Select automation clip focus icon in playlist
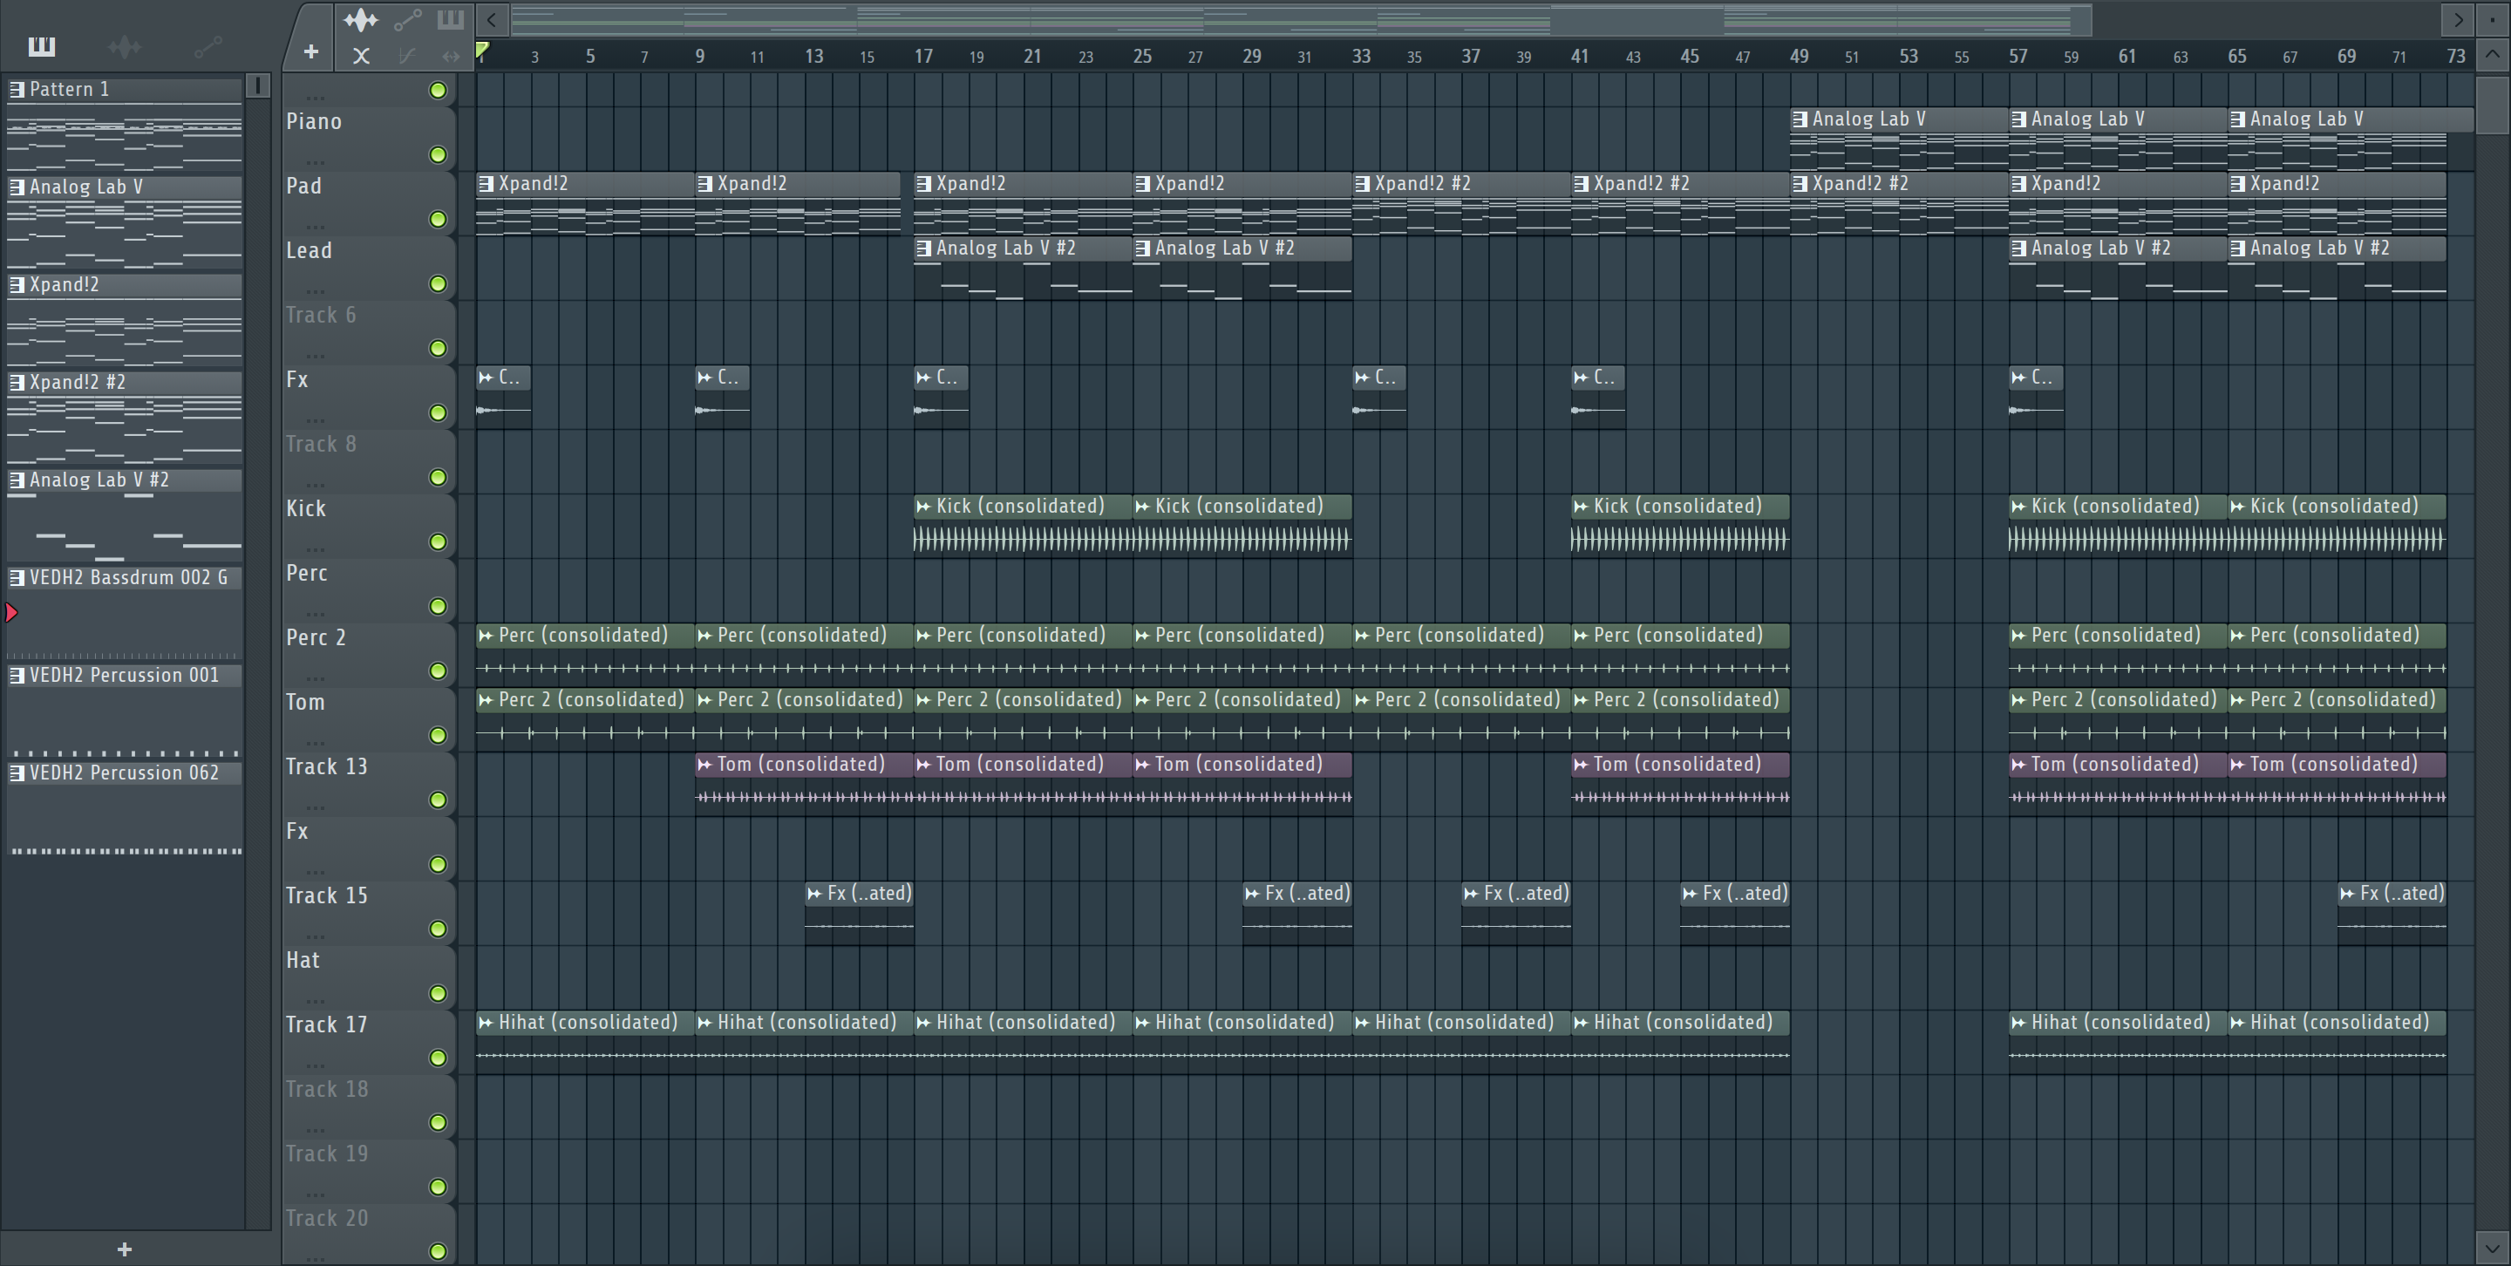This screenshot has height=1266, width=2511. [x=406, y=19]
